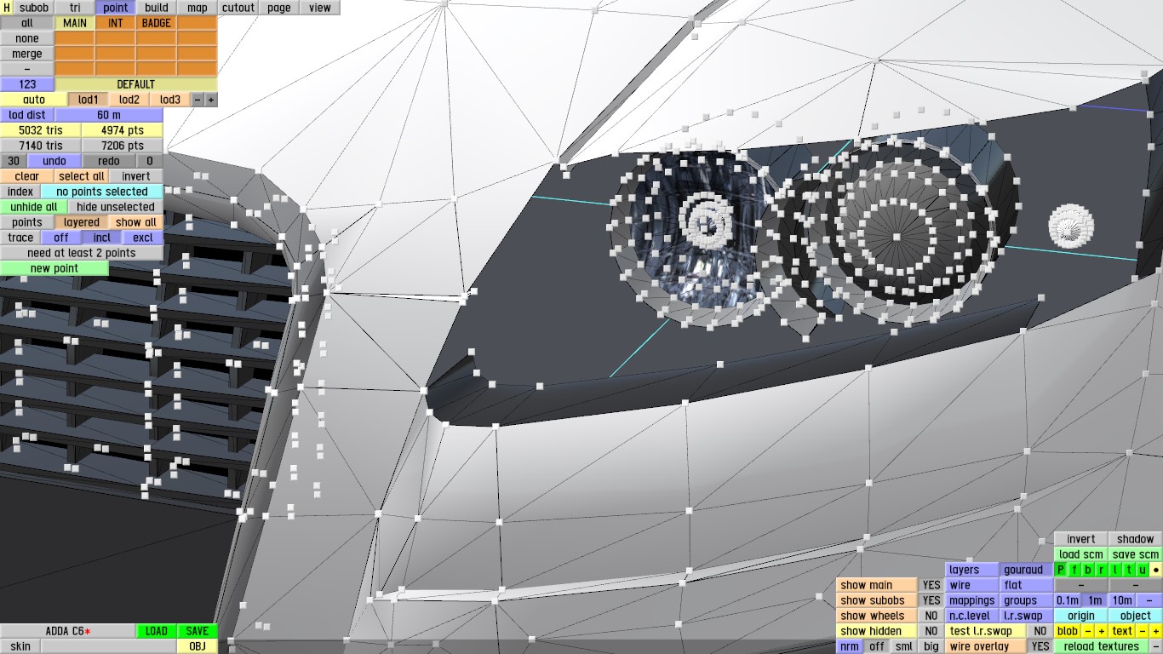This screenshot has height=654, width=1163.
Task: Select the INT layer cell
Action: (x=116, y=23)
